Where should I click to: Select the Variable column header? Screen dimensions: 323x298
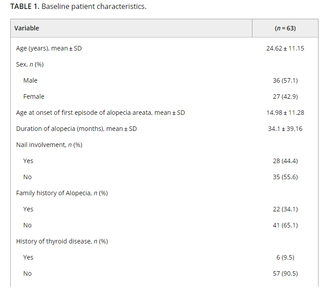point(26,28)
